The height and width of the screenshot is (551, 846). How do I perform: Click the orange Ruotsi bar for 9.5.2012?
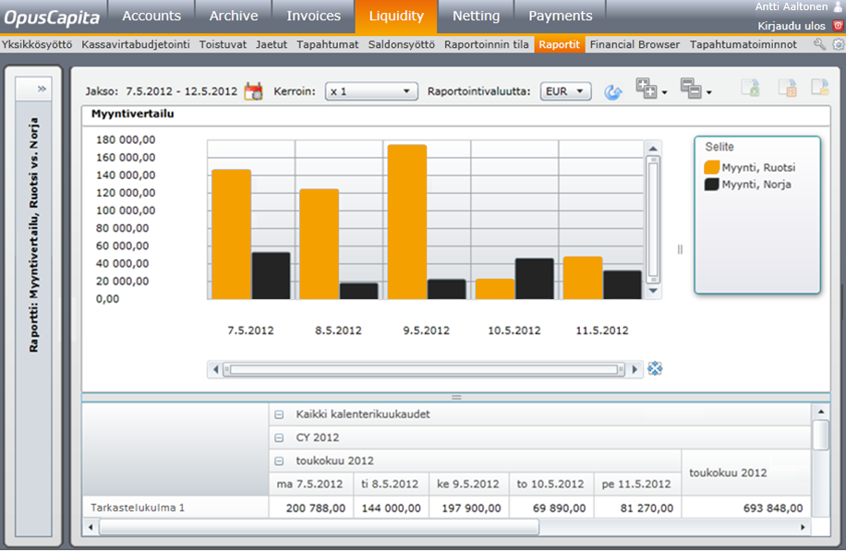[407, 222]
